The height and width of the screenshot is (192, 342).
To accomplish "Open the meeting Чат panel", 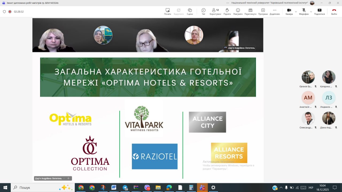I will pyautogui.click(x=204, y=11).
